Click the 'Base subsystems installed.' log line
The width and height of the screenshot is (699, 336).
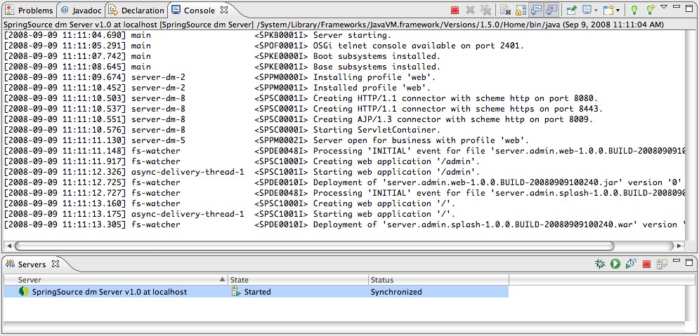(x=222, y=67)
